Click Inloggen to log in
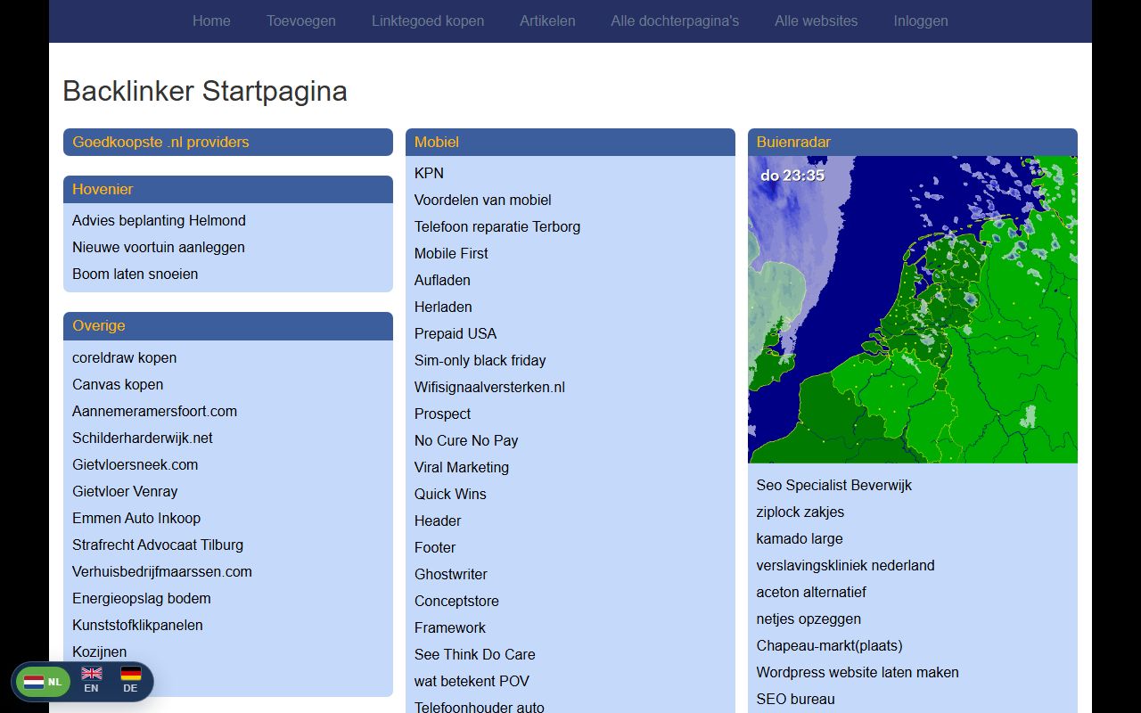Viewport: 1141px width, 713px height. 921,20
